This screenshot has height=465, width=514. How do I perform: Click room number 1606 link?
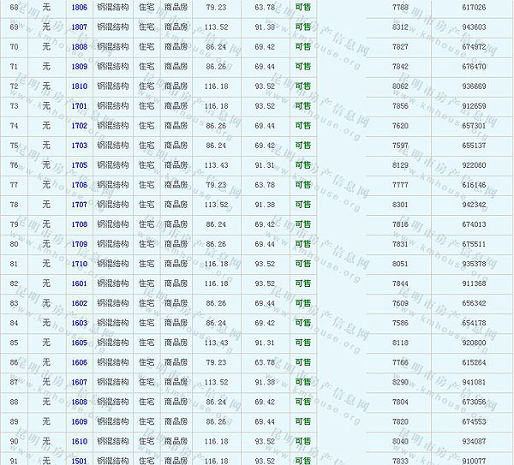point(79,362)
